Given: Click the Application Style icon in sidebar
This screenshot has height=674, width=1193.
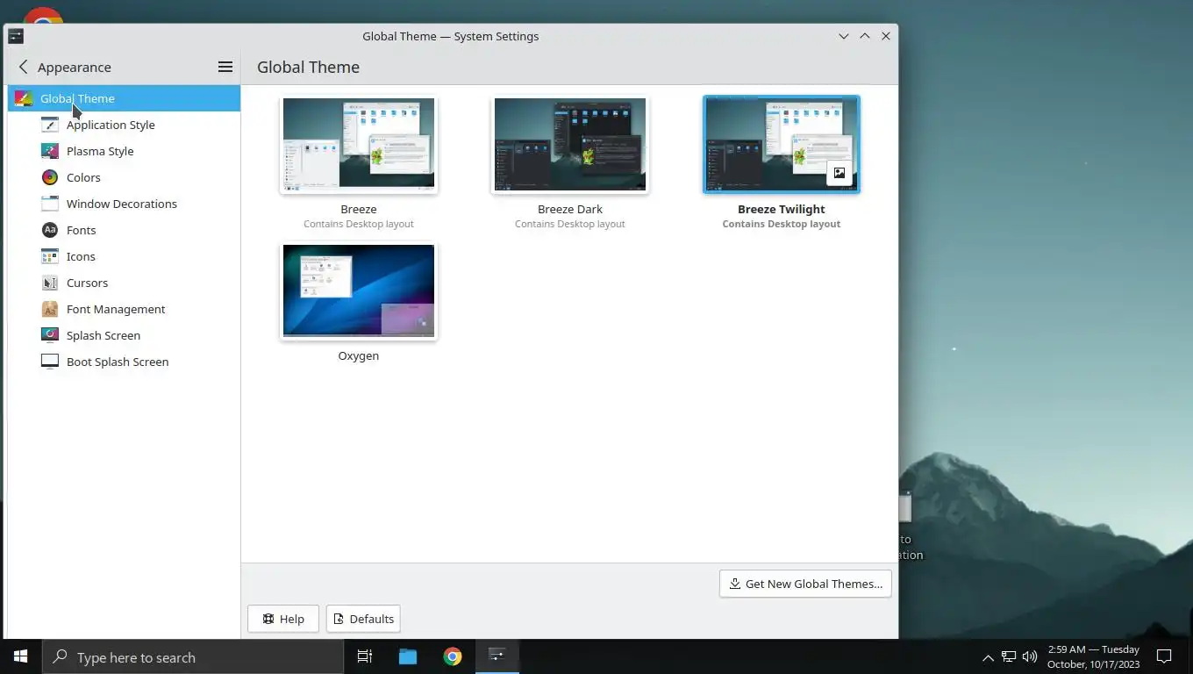Looking at the screenshot, I should pyautogui.click(x=50, y=125).
